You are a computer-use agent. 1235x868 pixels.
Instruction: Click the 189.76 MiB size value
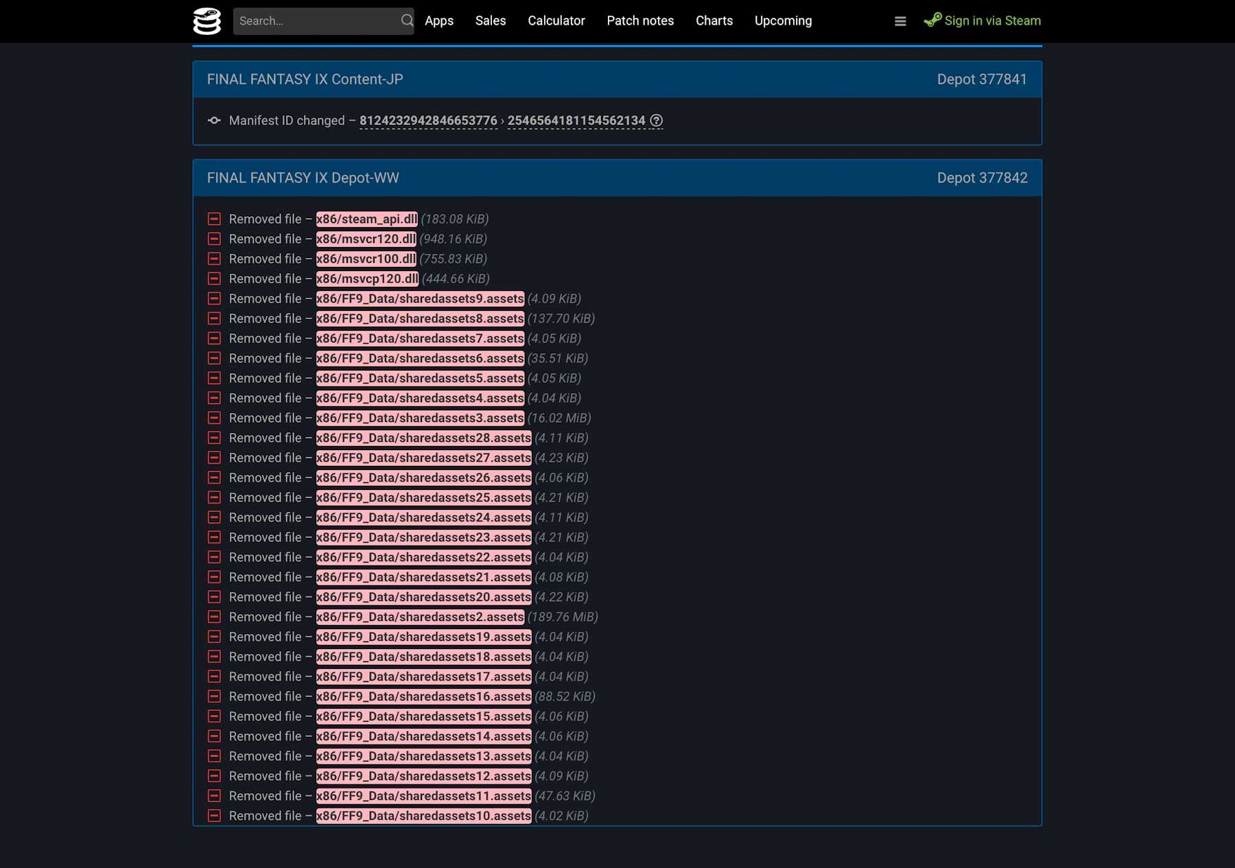coord(563,617)
